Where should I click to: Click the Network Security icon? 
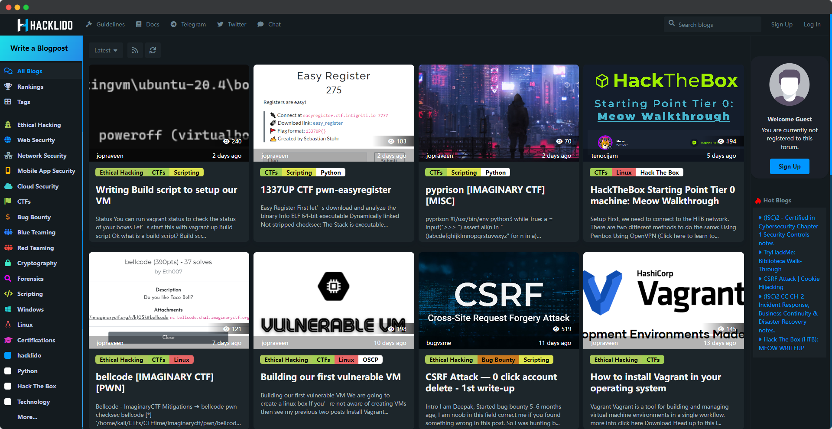(x=8, y=156)
